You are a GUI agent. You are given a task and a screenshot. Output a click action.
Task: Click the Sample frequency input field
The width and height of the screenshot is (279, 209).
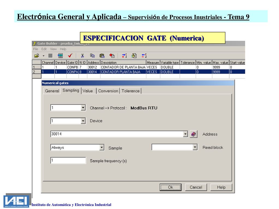tap(68, 161)
